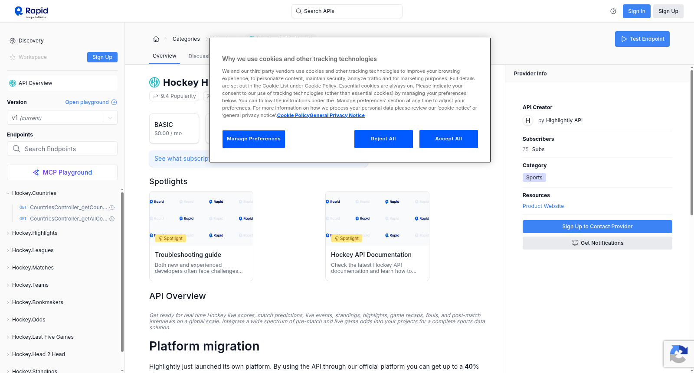Expand the Hockey.Highlights group

click(x=8, y=233)
